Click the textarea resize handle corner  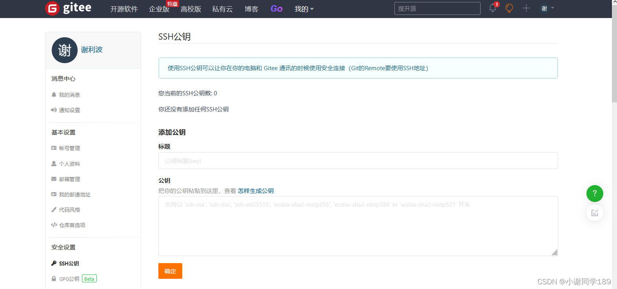[x=555, y=253]
